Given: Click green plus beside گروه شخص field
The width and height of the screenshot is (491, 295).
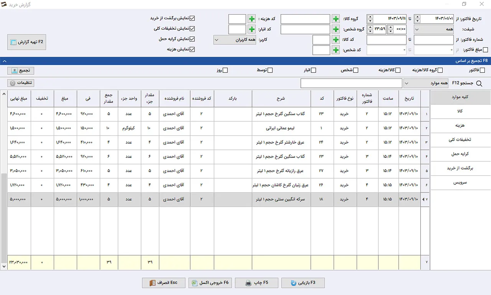Looking at the screenshot, I should point(336,29).
